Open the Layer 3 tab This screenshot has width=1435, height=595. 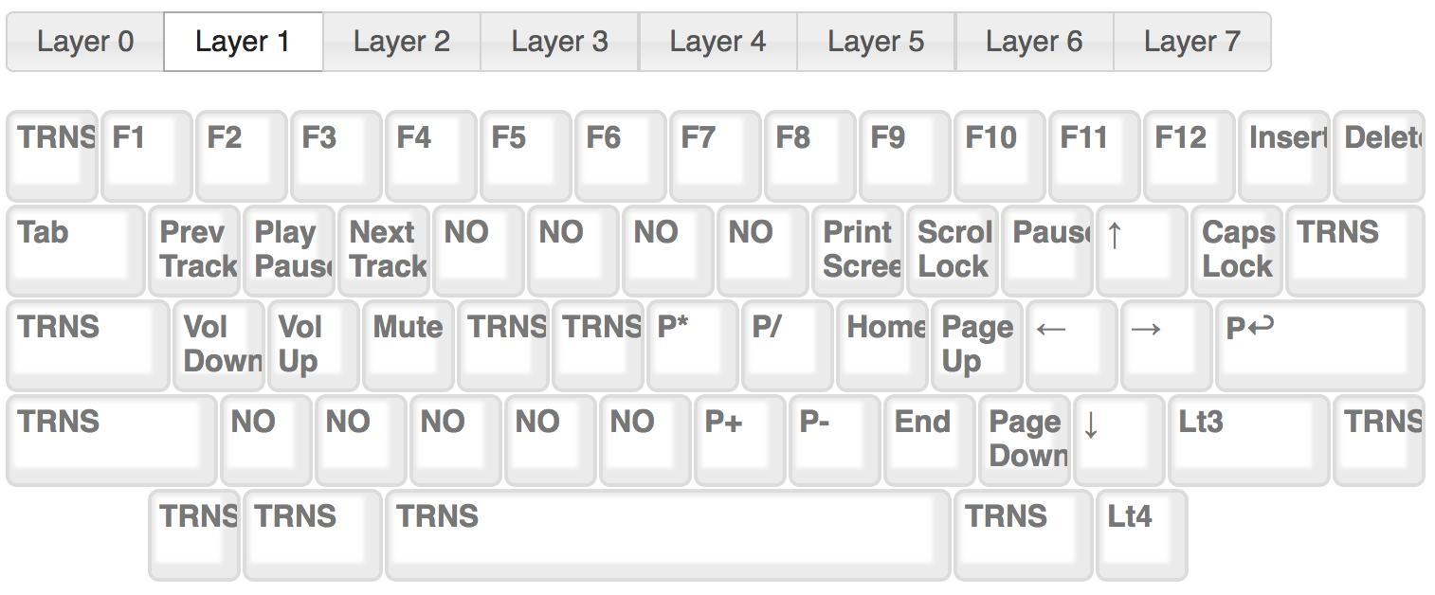pyautogui.click(x=559, y=42)
